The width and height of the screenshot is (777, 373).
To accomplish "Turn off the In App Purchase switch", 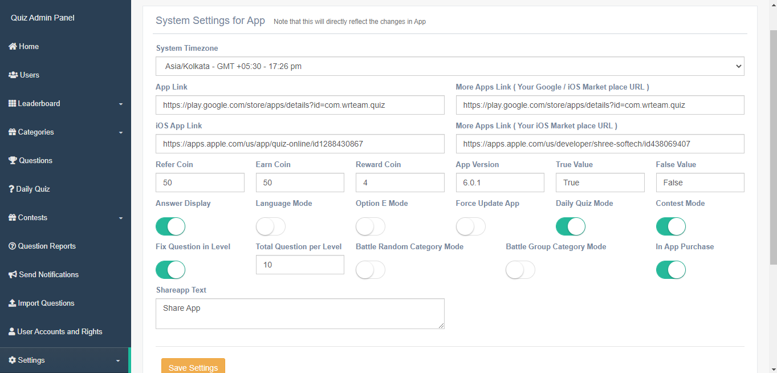I will point(671,270).
